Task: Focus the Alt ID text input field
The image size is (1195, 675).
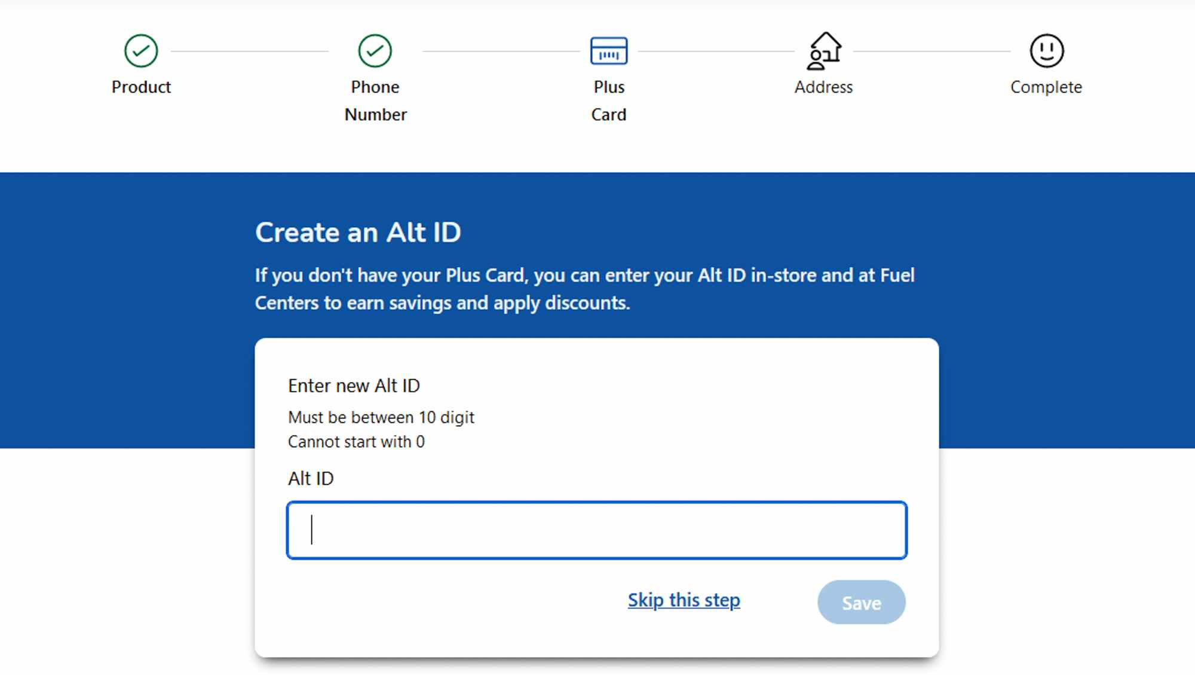Action: (x=596, y=530)
